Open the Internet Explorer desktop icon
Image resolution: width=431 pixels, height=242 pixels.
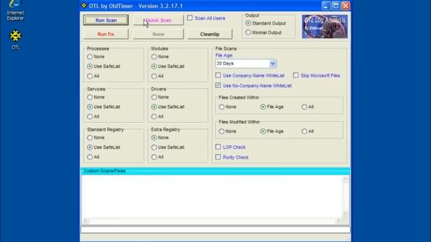(15, 11)
